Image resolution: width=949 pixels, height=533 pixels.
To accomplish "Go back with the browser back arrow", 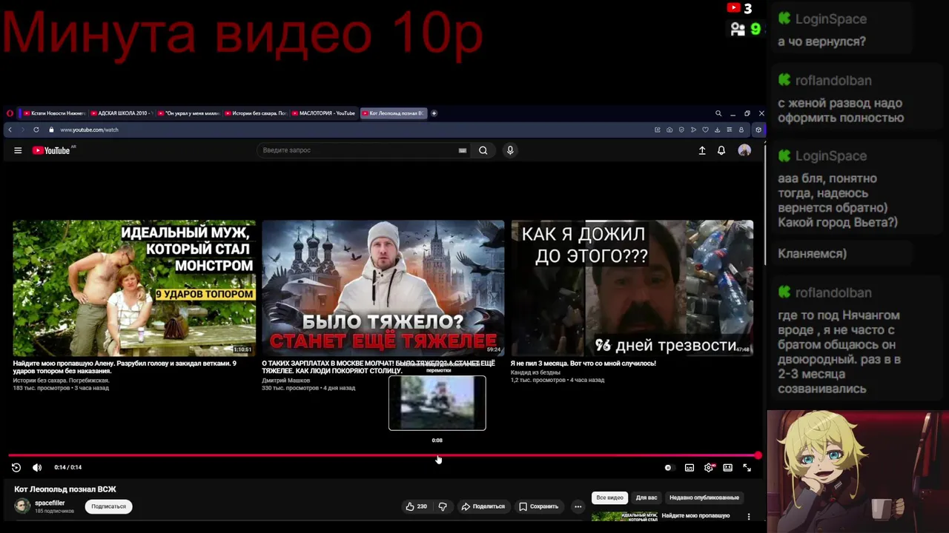I will (x=10, y=130).
